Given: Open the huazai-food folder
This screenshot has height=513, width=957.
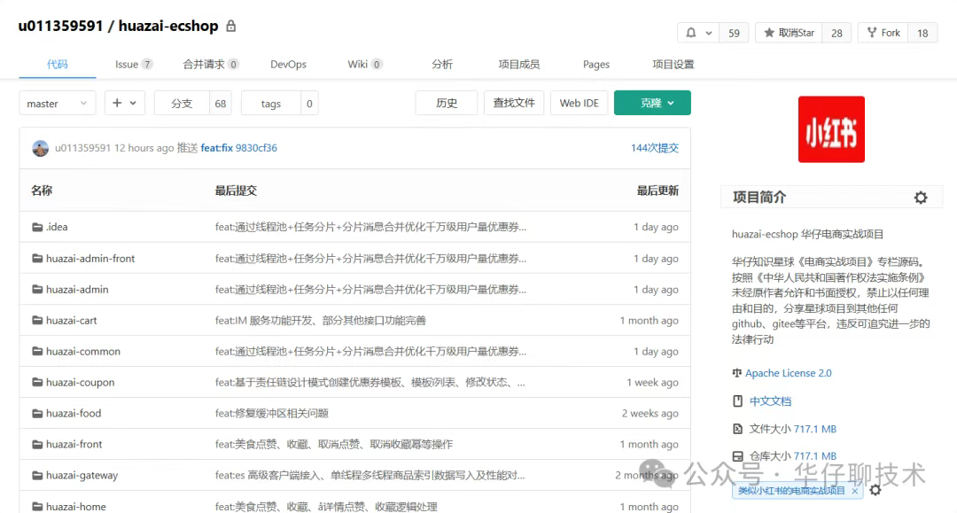Looking at the screenshot, I should (x=74, y=414).
